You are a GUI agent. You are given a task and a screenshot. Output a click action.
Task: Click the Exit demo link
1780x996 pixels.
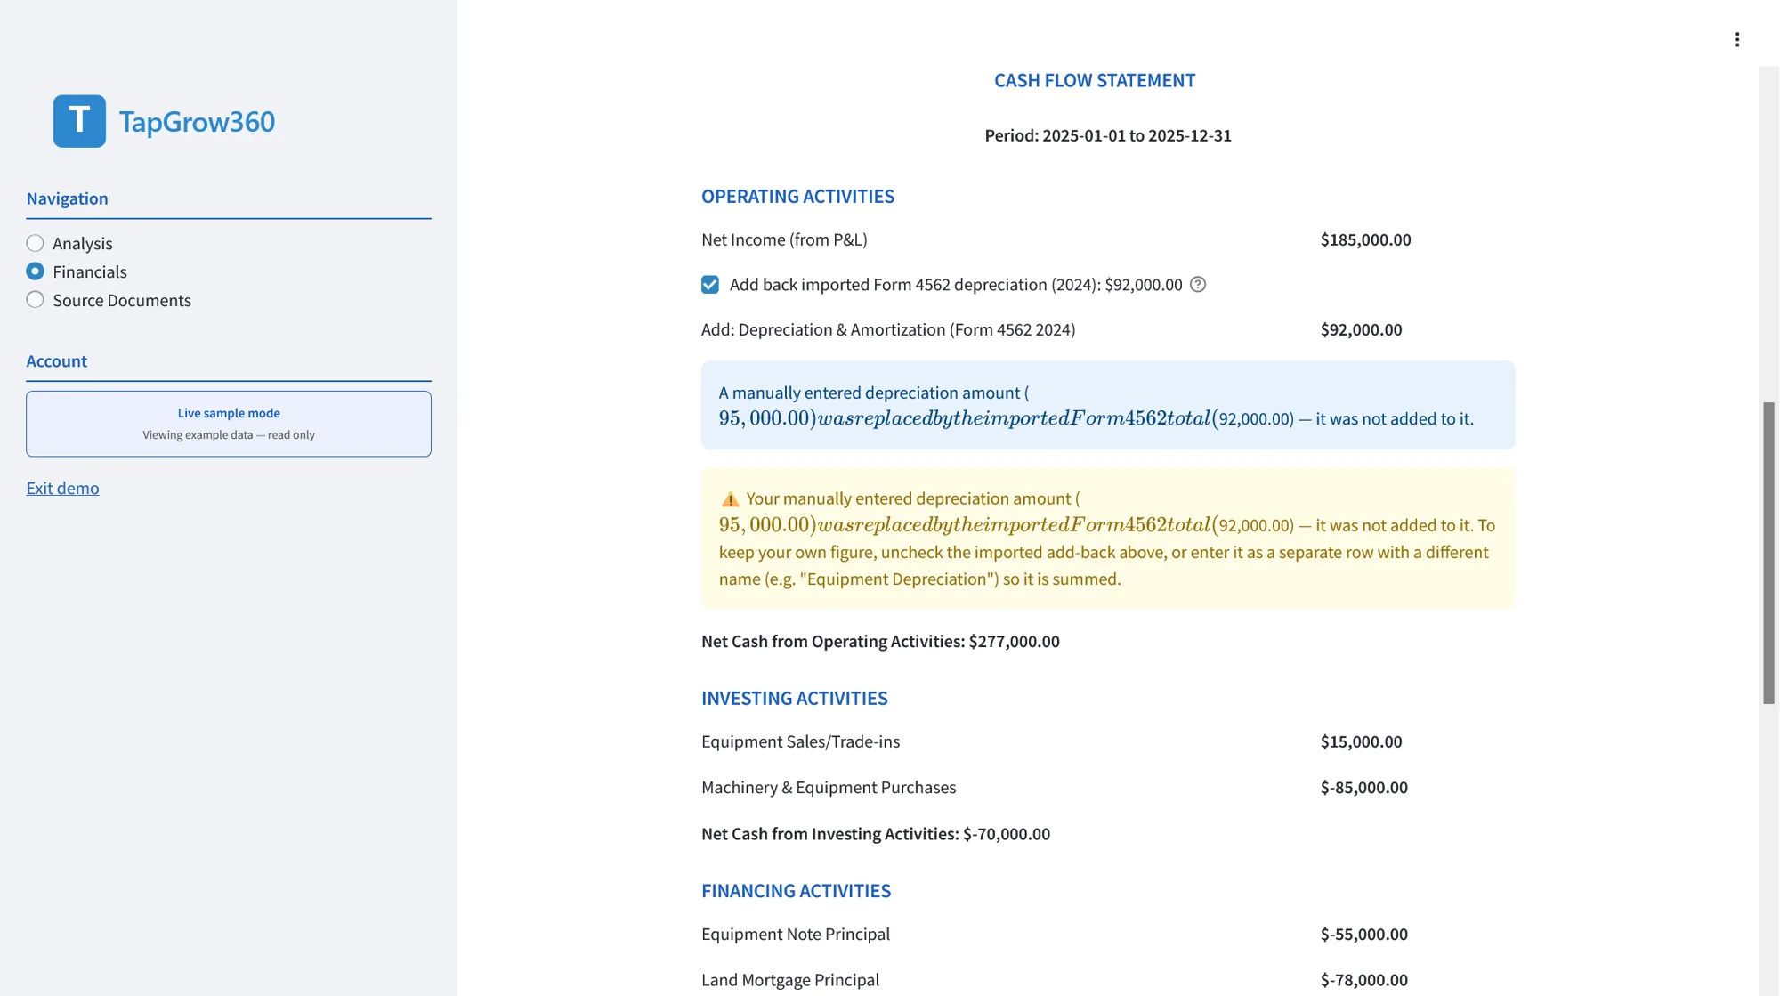coord(62,488)
